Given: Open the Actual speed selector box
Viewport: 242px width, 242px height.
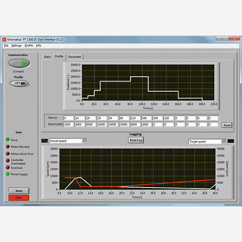Looking at the screenshot, I should pos(66,141).
